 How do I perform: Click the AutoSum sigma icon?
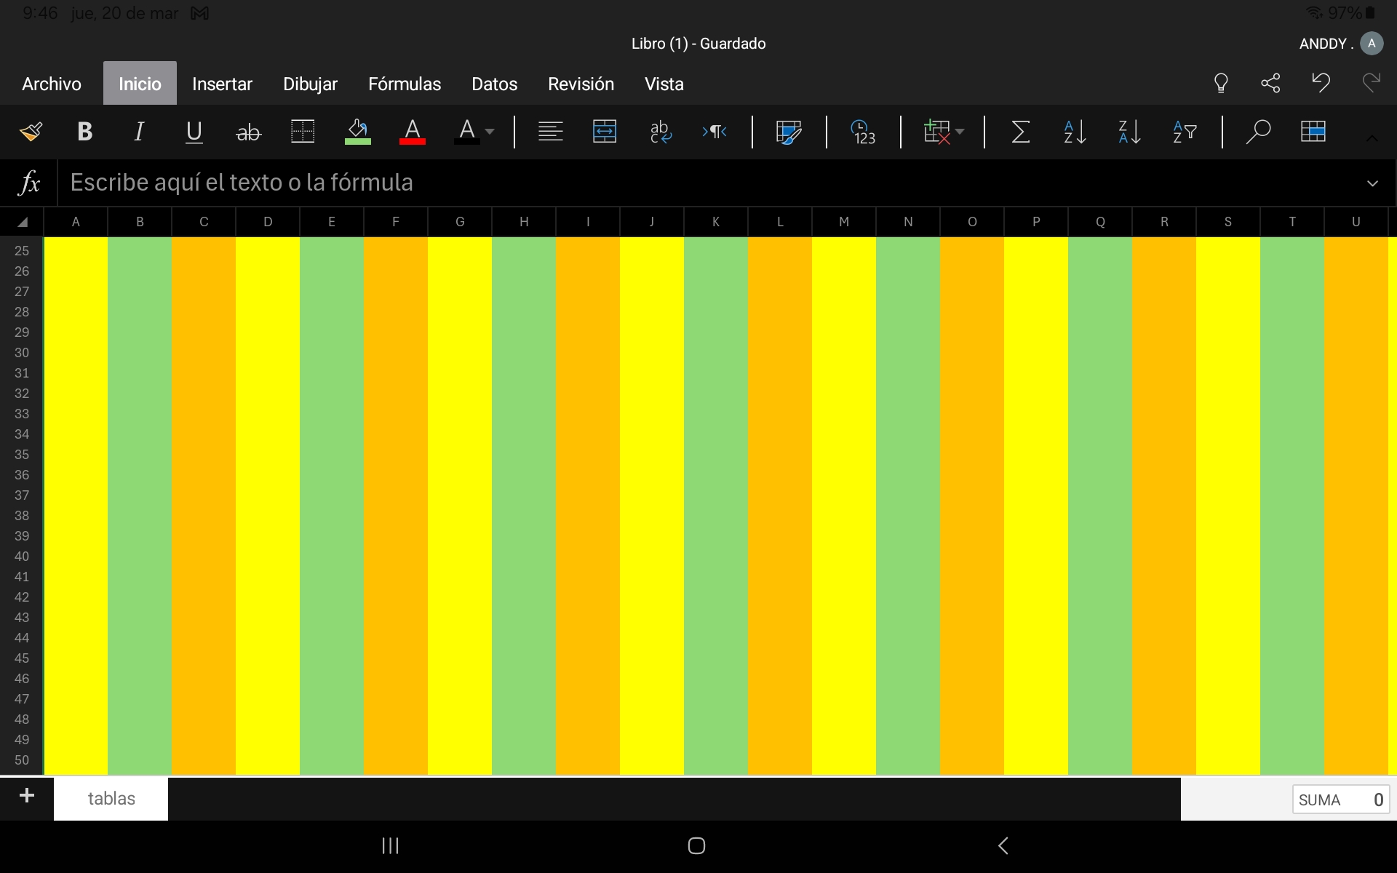[1020, 132]
